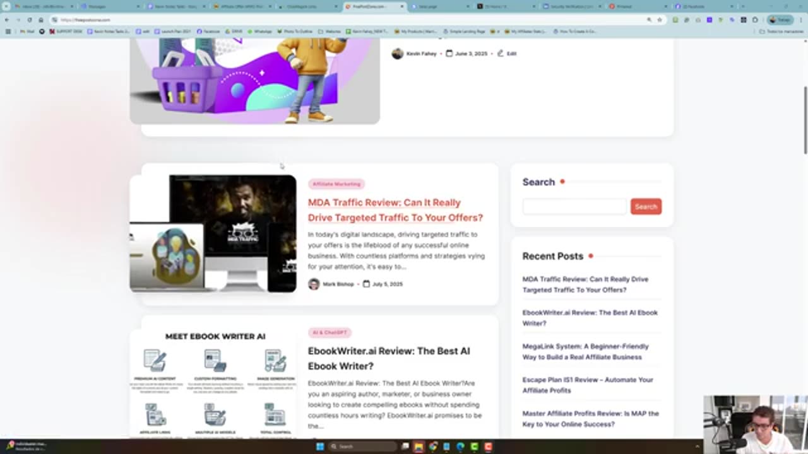Switch to the Facebook tab
This screenshot has width=808, height=454.
click(703, 6)
